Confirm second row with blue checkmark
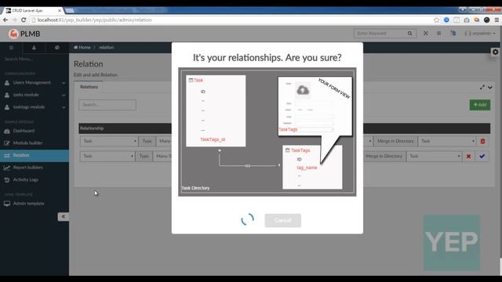Viewport: 502px width, 282px height. (x=482, y=156)
